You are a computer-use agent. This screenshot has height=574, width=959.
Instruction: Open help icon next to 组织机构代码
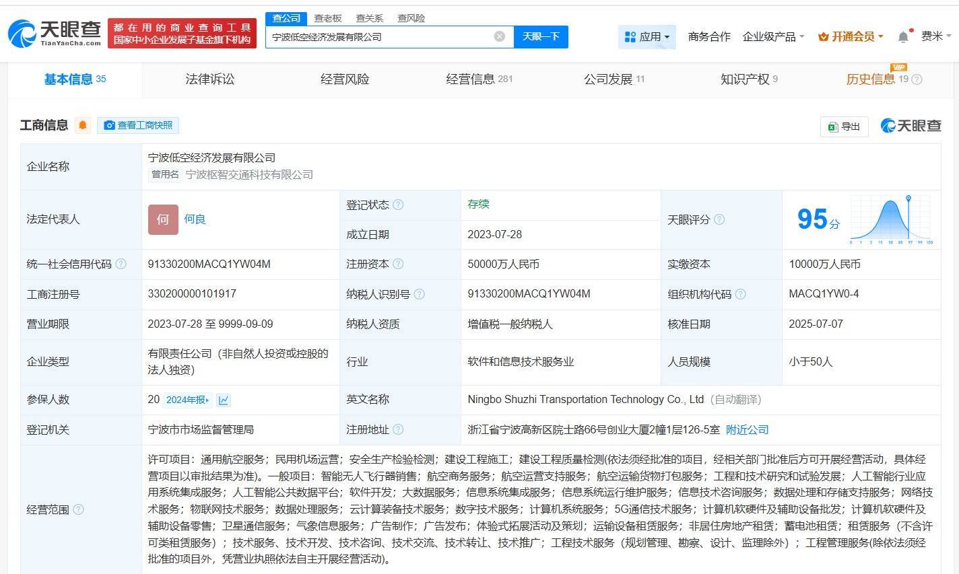pyautogui.click(x=740, y=294)
